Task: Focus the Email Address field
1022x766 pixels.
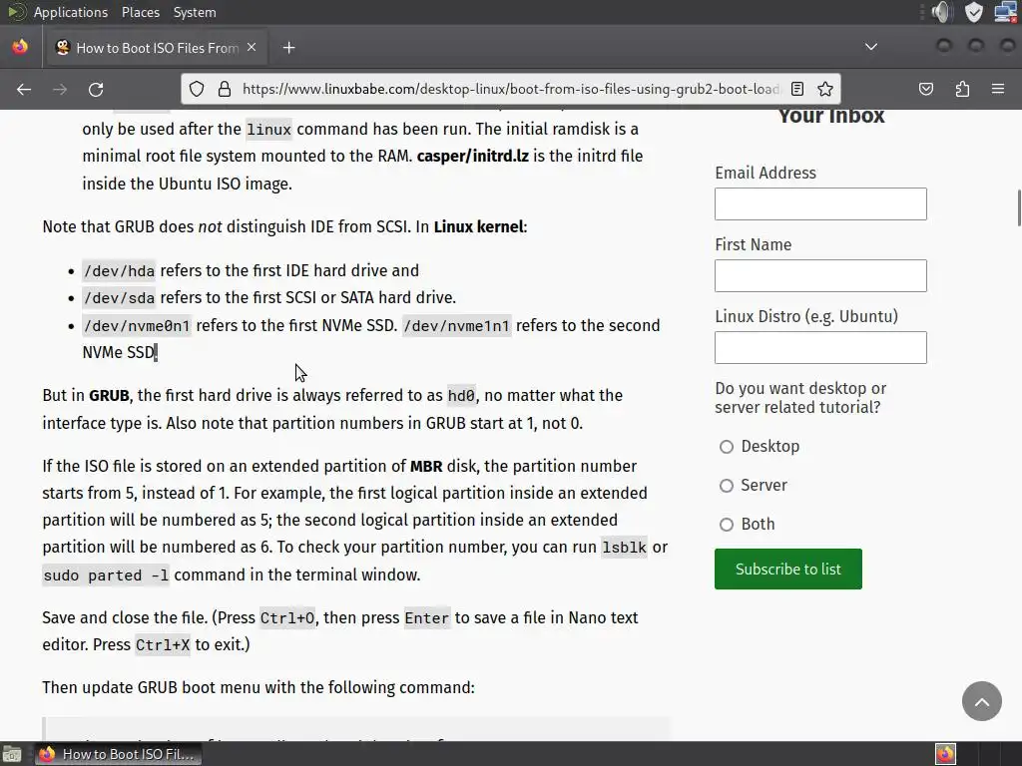Action: [820, 203]
